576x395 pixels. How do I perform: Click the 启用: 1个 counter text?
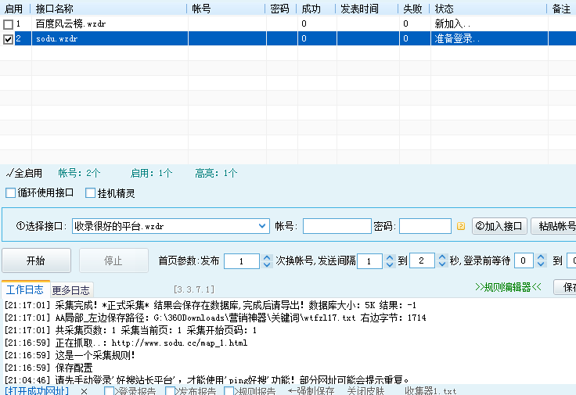click(x=151, y=173)
